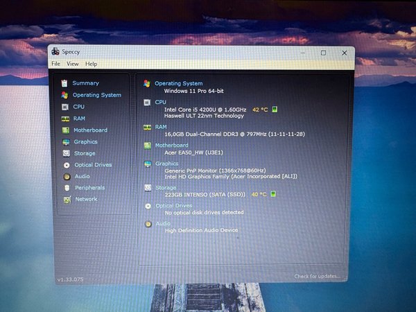
Task: Open the View menu
Action: (72, 64)
